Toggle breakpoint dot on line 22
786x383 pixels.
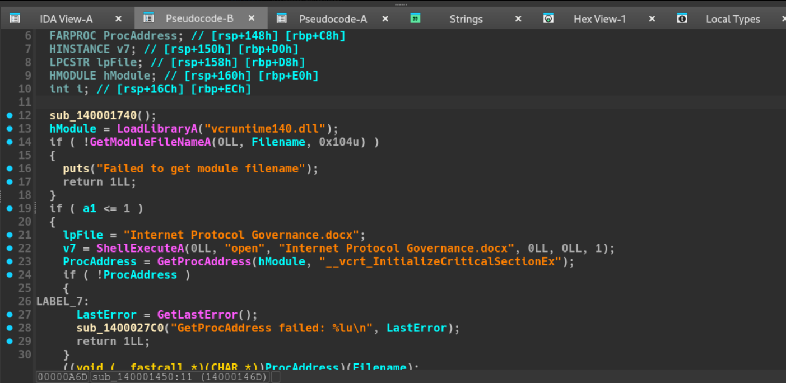pos(10,248)
